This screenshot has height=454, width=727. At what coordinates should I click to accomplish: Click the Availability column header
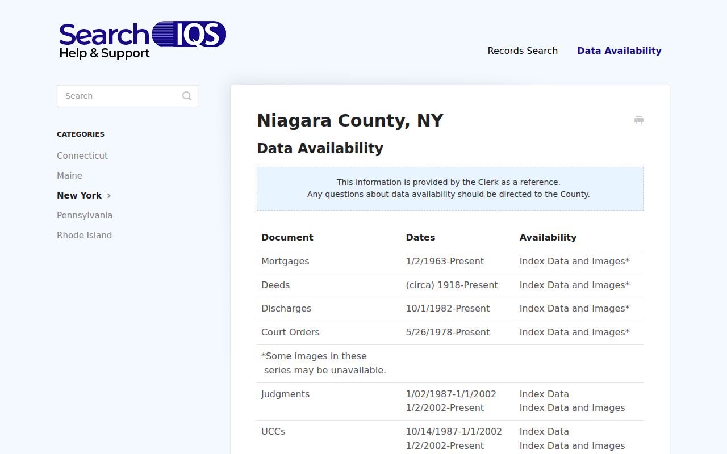[548, 238]
